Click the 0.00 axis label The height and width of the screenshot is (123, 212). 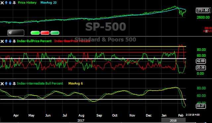[x=200, y=73]
